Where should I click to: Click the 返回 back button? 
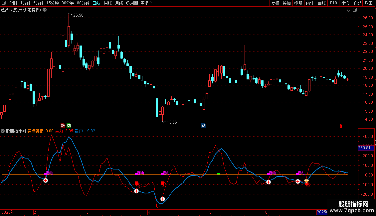pos(369,3)
